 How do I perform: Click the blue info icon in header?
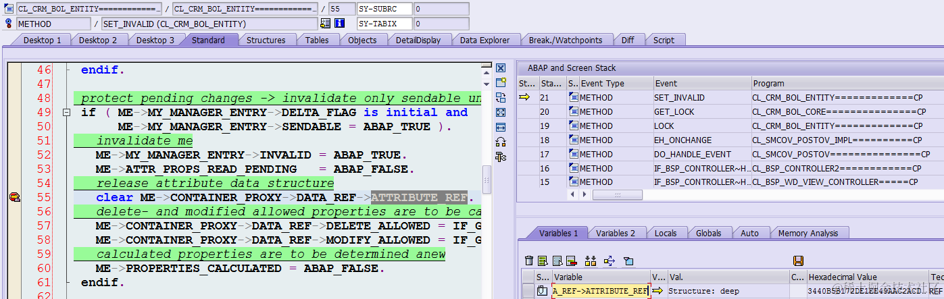coord(340,24)
